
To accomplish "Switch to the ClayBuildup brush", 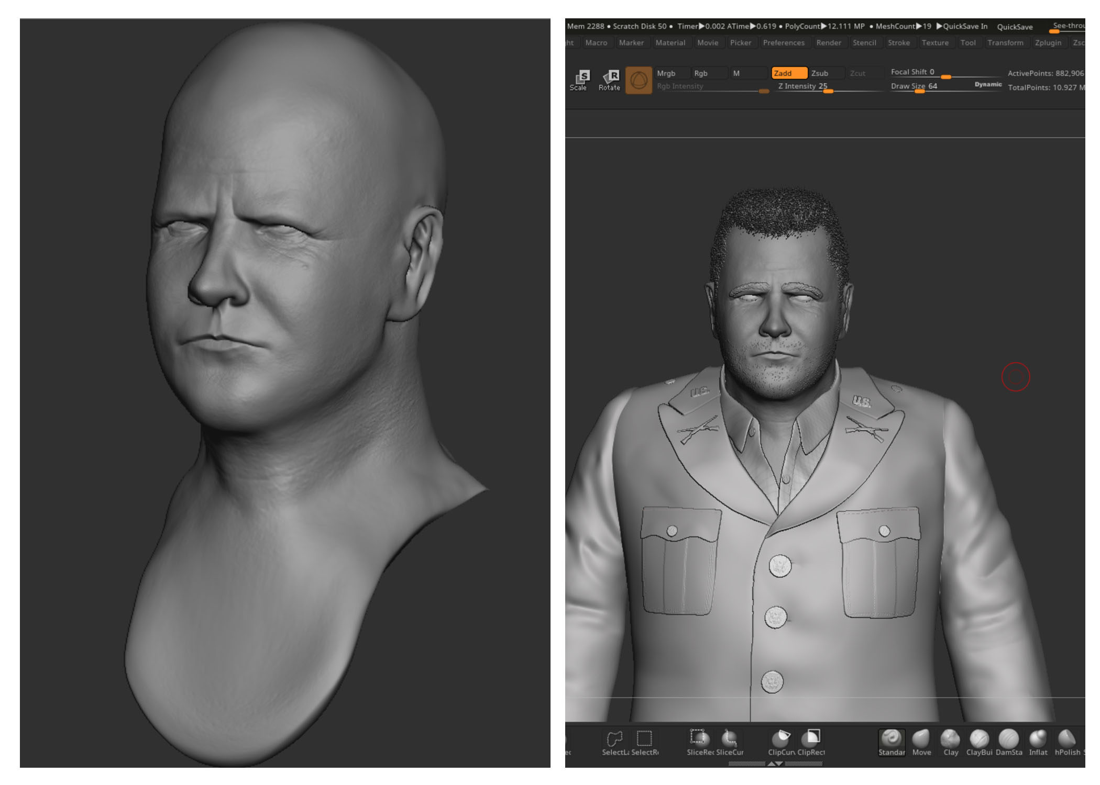I will pyautogui.click(x=979, y=743).
